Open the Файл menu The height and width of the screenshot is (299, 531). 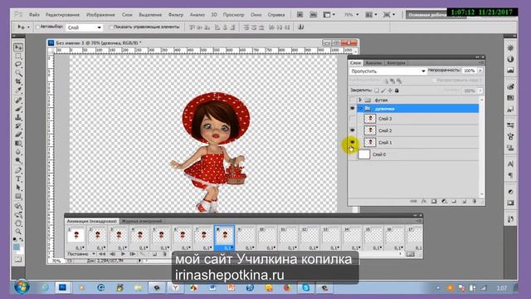click(x=34, y=15)
